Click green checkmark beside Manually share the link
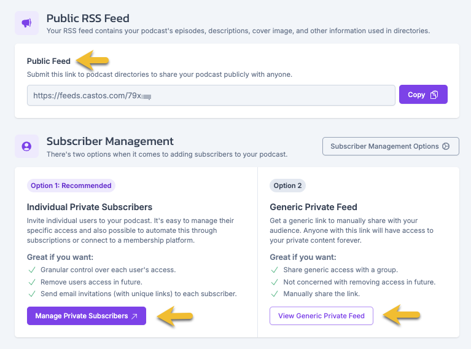 274,294
